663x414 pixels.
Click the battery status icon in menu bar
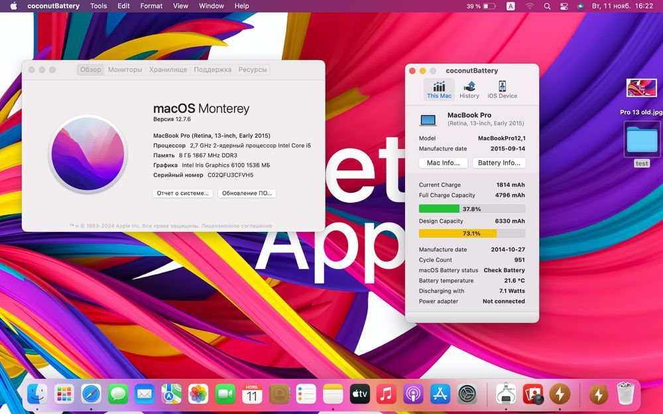(x=489, y=7)
